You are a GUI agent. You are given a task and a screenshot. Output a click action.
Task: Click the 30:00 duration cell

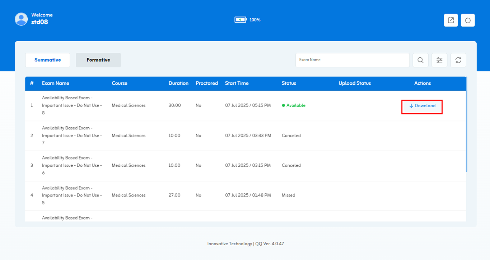175,105
